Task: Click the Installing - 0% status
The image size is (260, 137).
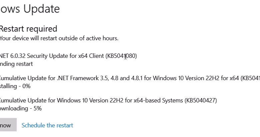Action: [15, 86]
